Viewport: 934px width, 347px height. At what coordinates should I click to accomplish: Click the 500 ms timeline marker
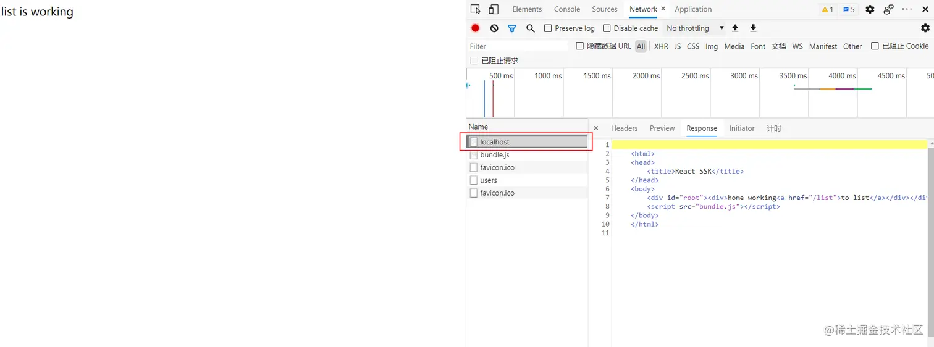point(501,76)
